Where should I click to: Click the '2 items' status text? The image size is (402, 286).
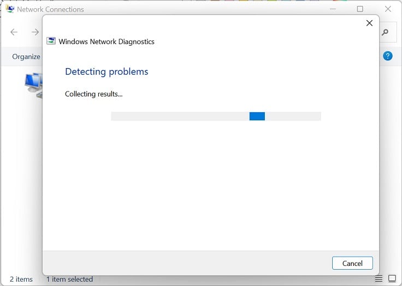21,279
